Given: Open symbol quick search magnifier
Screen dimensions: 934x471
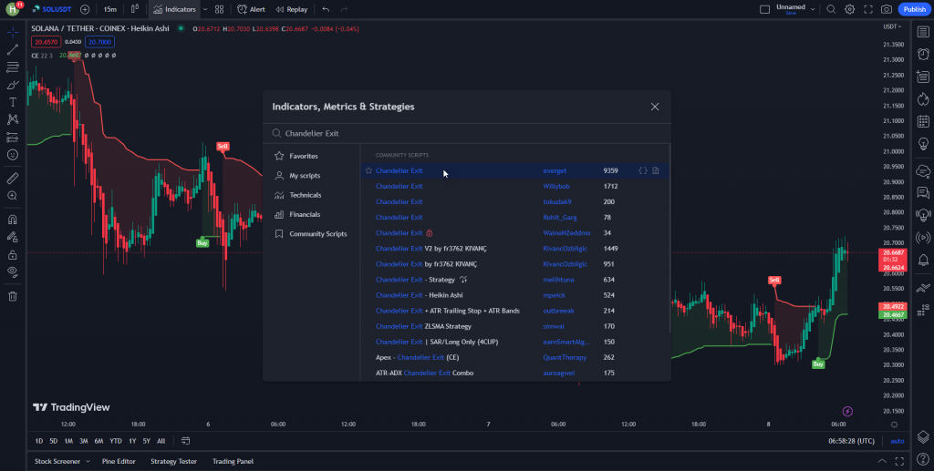Looking at the screenshot, I should [831, 9].
